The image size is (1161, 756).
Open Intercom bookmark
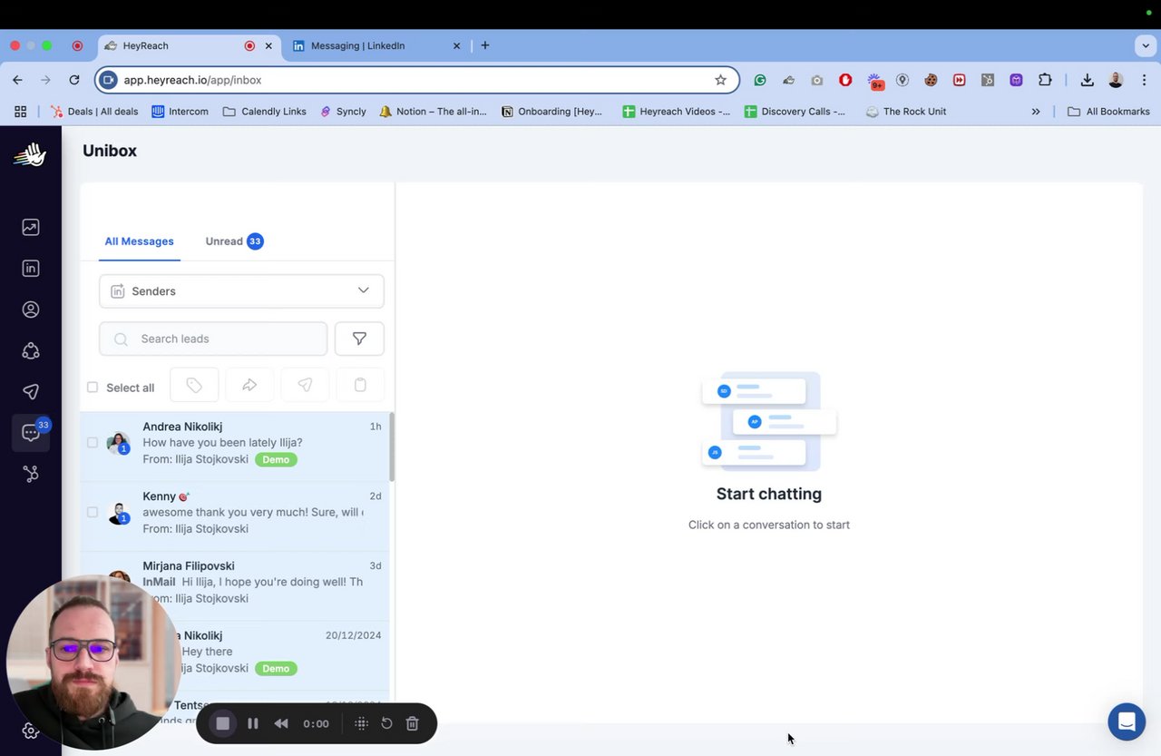(180, 112)
